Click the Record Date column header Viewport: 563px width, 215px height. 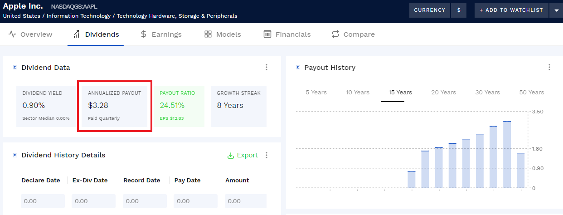pyautogui.click(x=142, y=180)
